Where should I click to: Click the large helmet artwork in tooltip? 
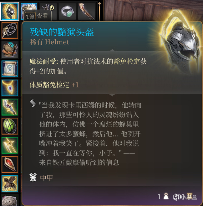click(181, 43)
